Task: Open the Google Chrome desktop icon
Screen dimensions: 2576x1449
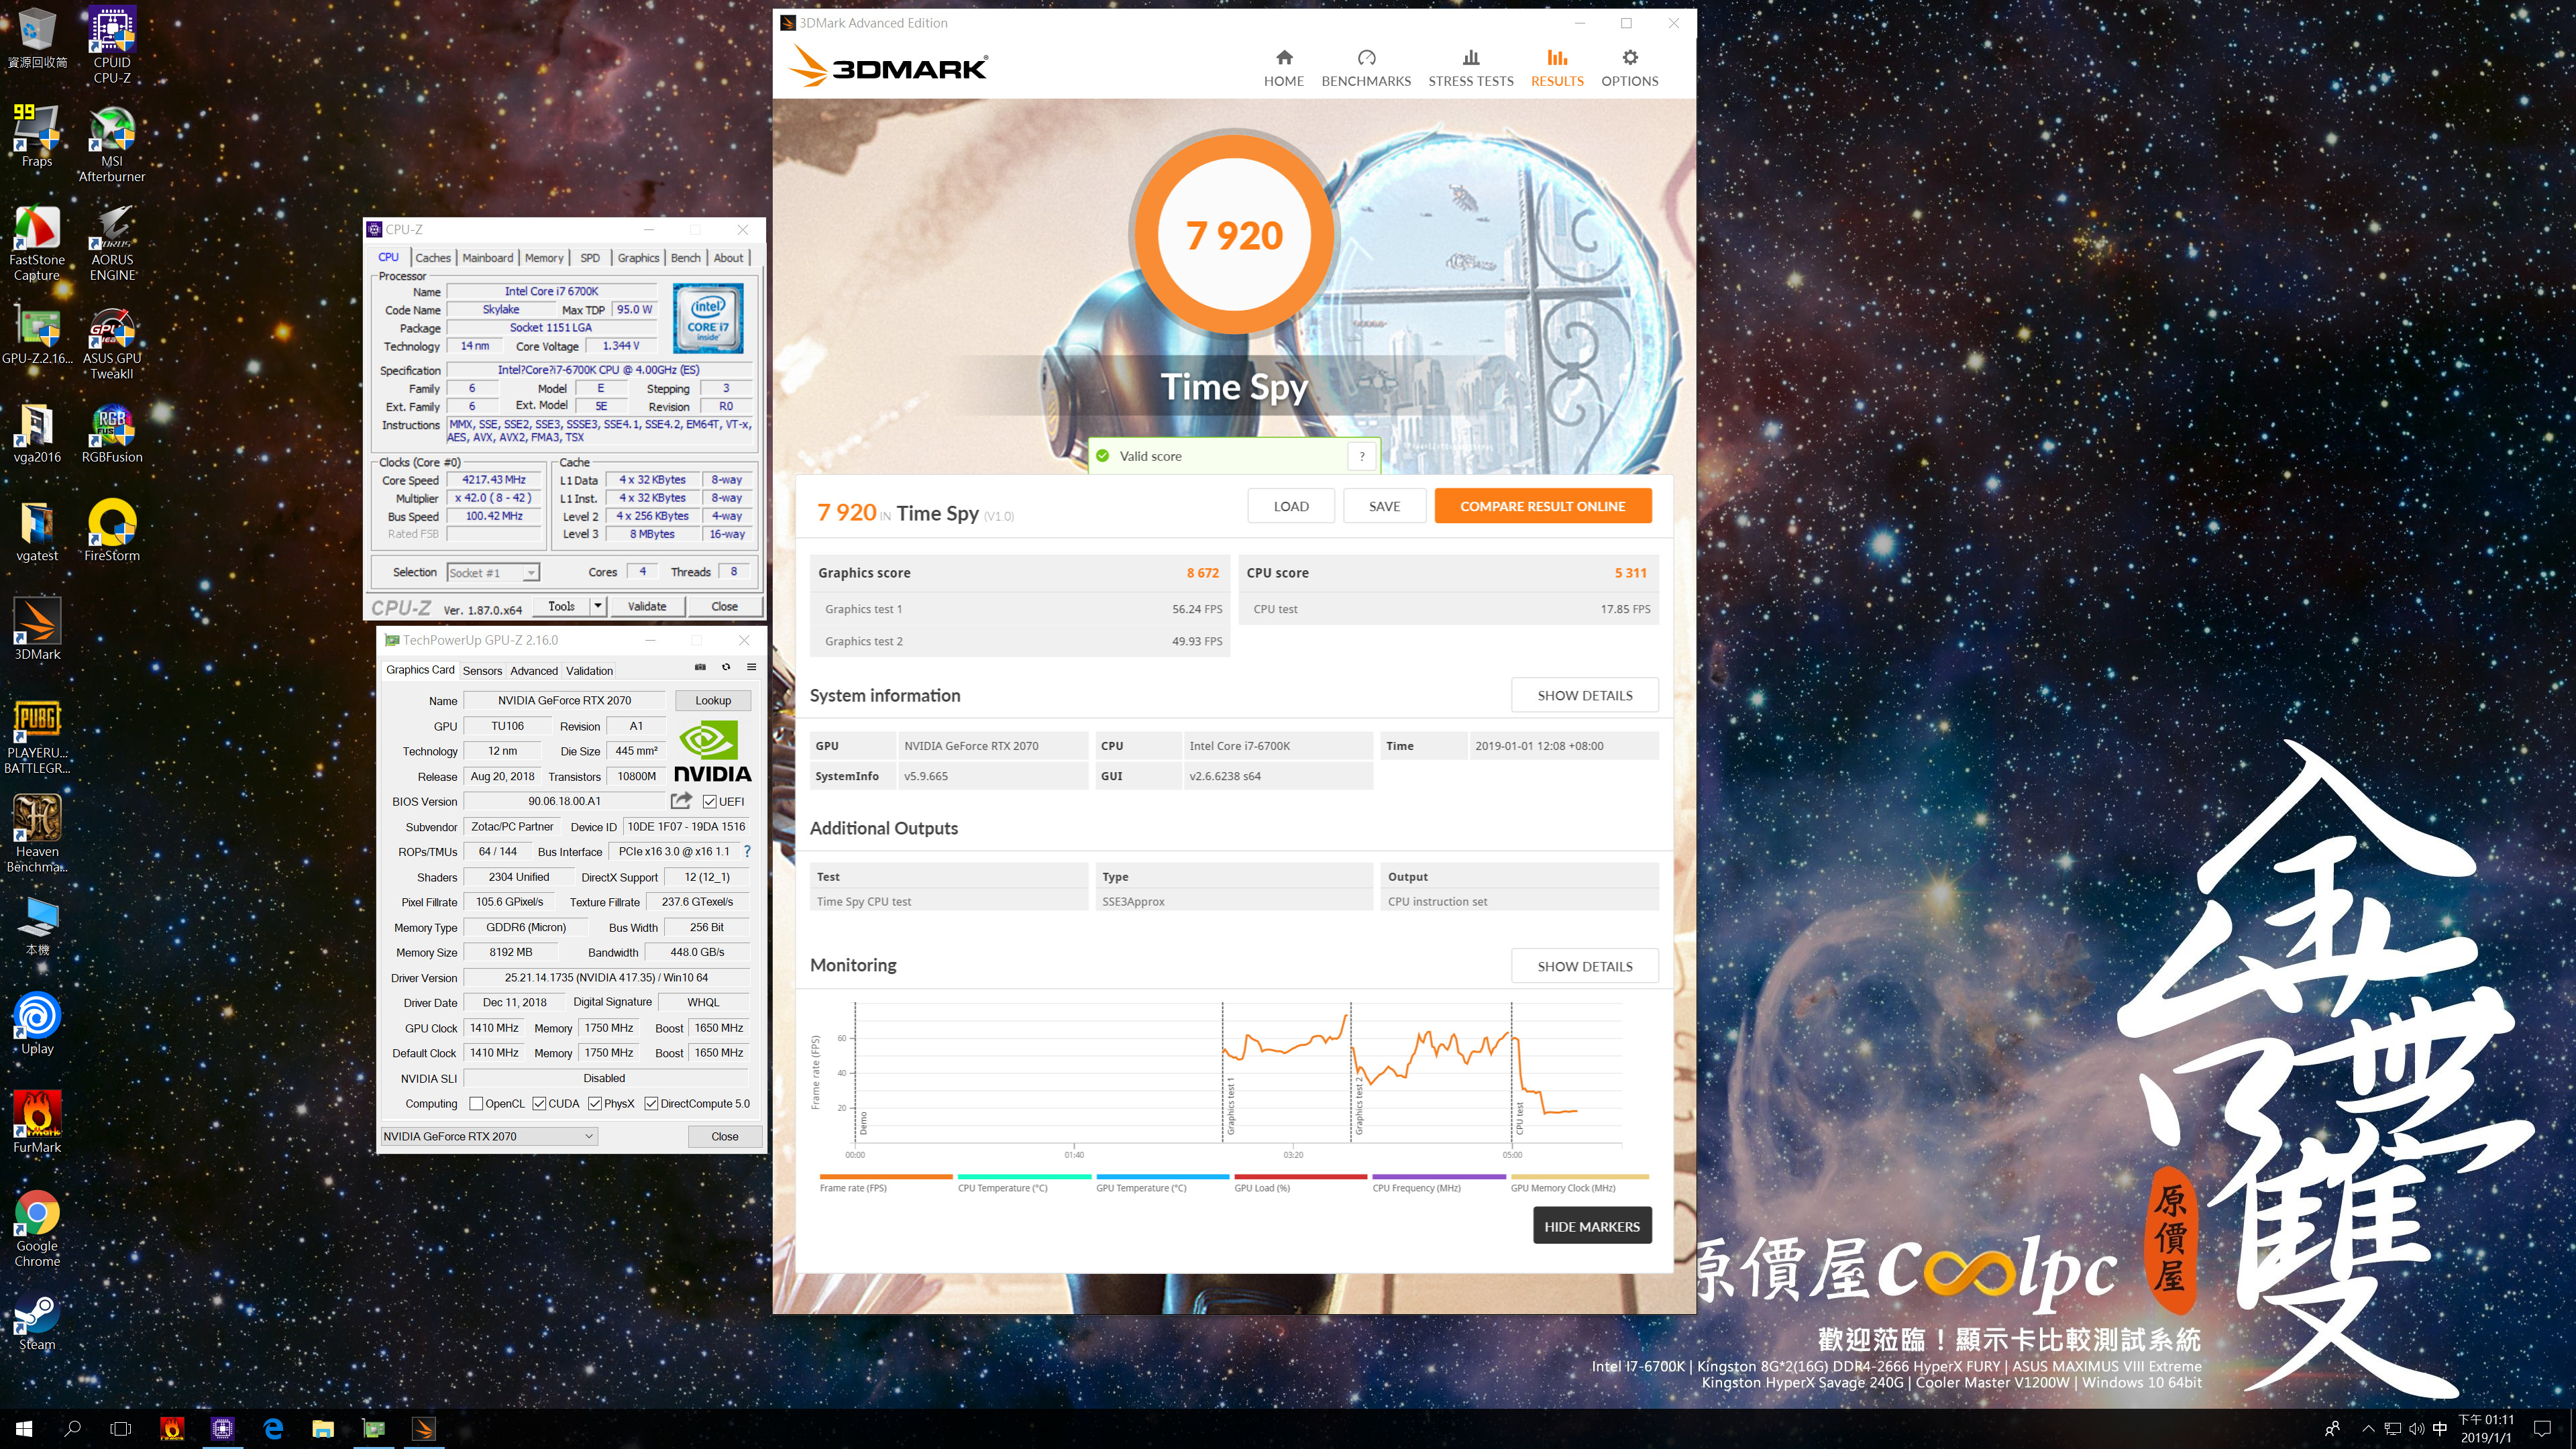Action: point(37,1229)
